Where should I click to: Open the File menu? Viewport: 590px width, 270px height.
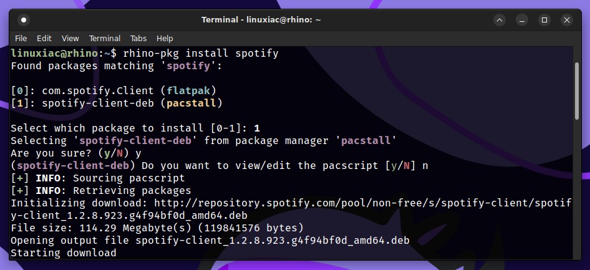point(21,39)
